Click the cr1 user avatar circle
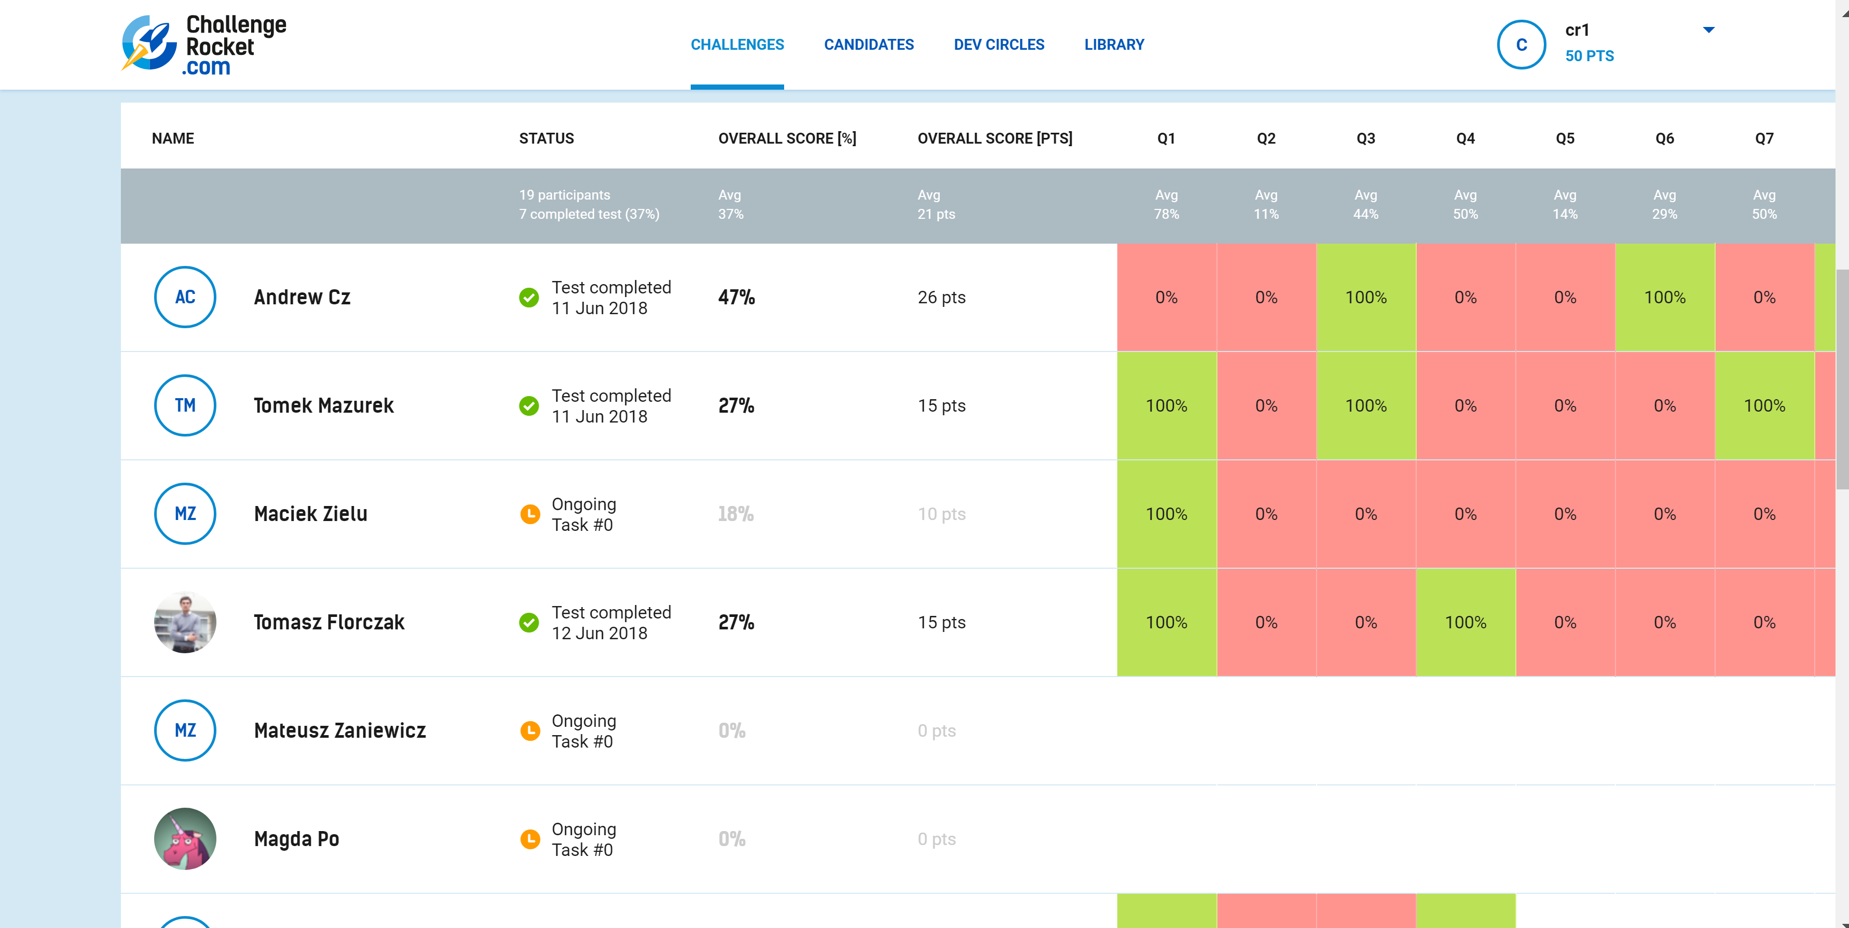Viewport: 1849px width, 928px height. pos(1521,45)
